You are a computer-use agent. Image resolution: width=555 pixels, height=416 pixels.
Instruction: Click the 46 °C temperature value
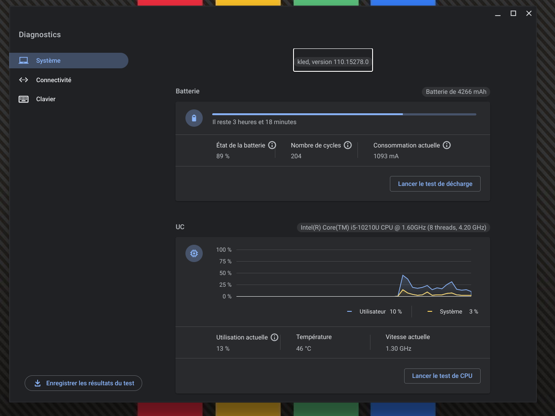click(x=304, y=349)
